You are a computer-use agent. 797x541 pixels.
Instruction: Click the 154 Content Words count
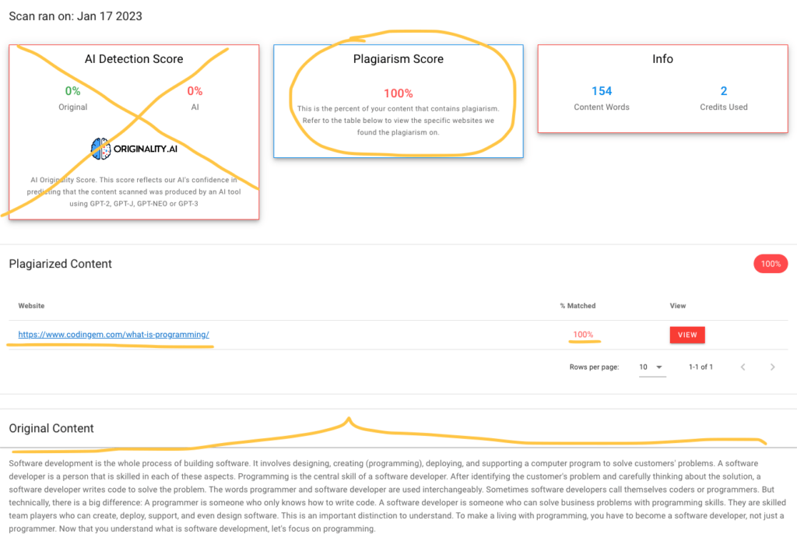[602, 91]
